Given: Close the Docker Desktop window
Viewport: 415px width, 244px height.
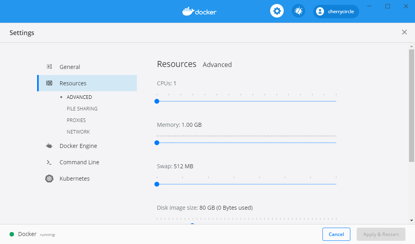Looking at the screenshot, I should coord(406,6).
